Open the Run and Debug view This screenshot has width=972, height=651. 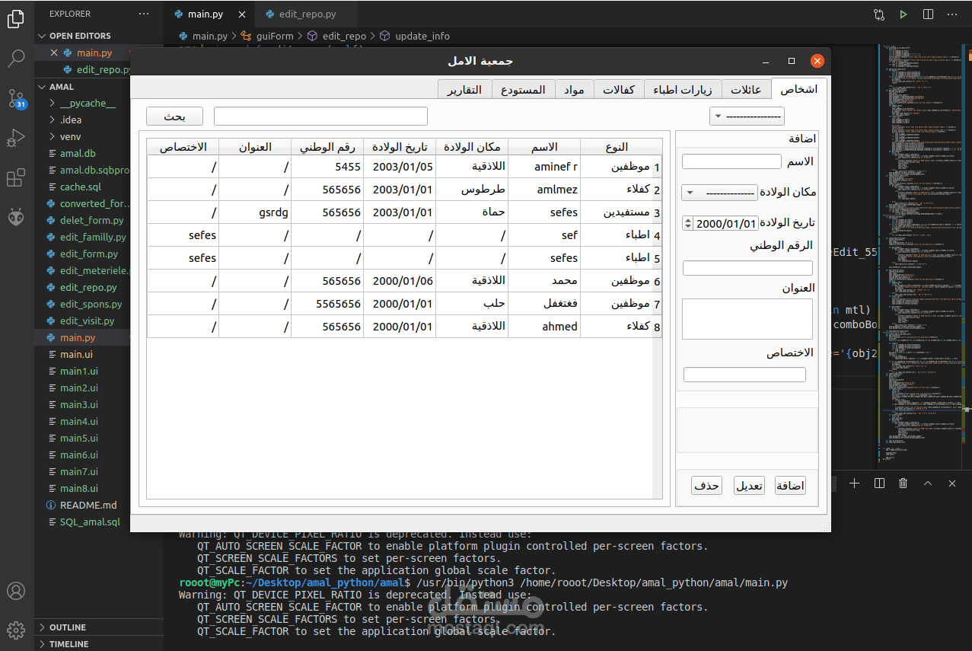click(x=16, y=139)
